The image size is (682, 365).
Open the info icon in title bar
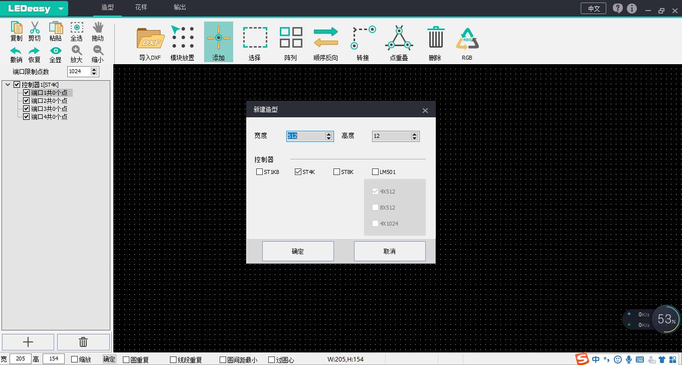pos(632,8)
